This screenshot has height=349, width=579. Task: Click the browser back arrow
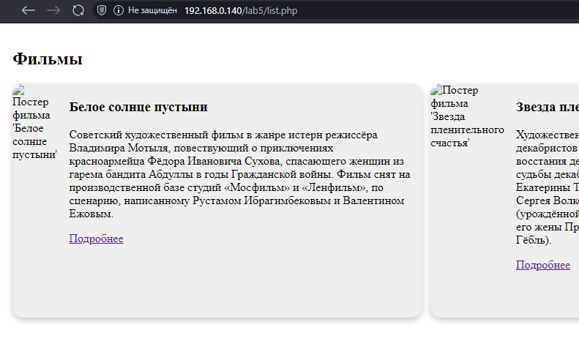29,10
